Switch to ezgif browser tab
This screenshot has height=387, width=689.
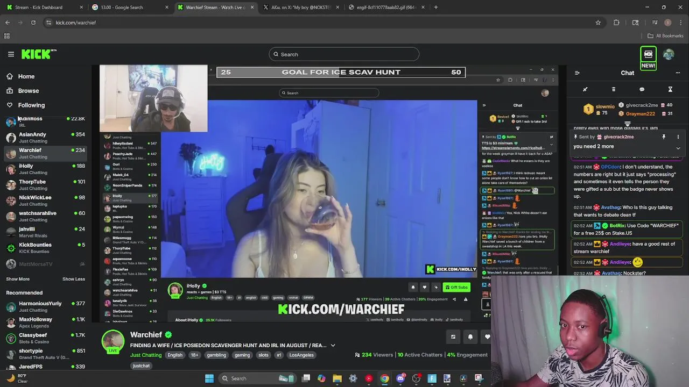(386, 8)
